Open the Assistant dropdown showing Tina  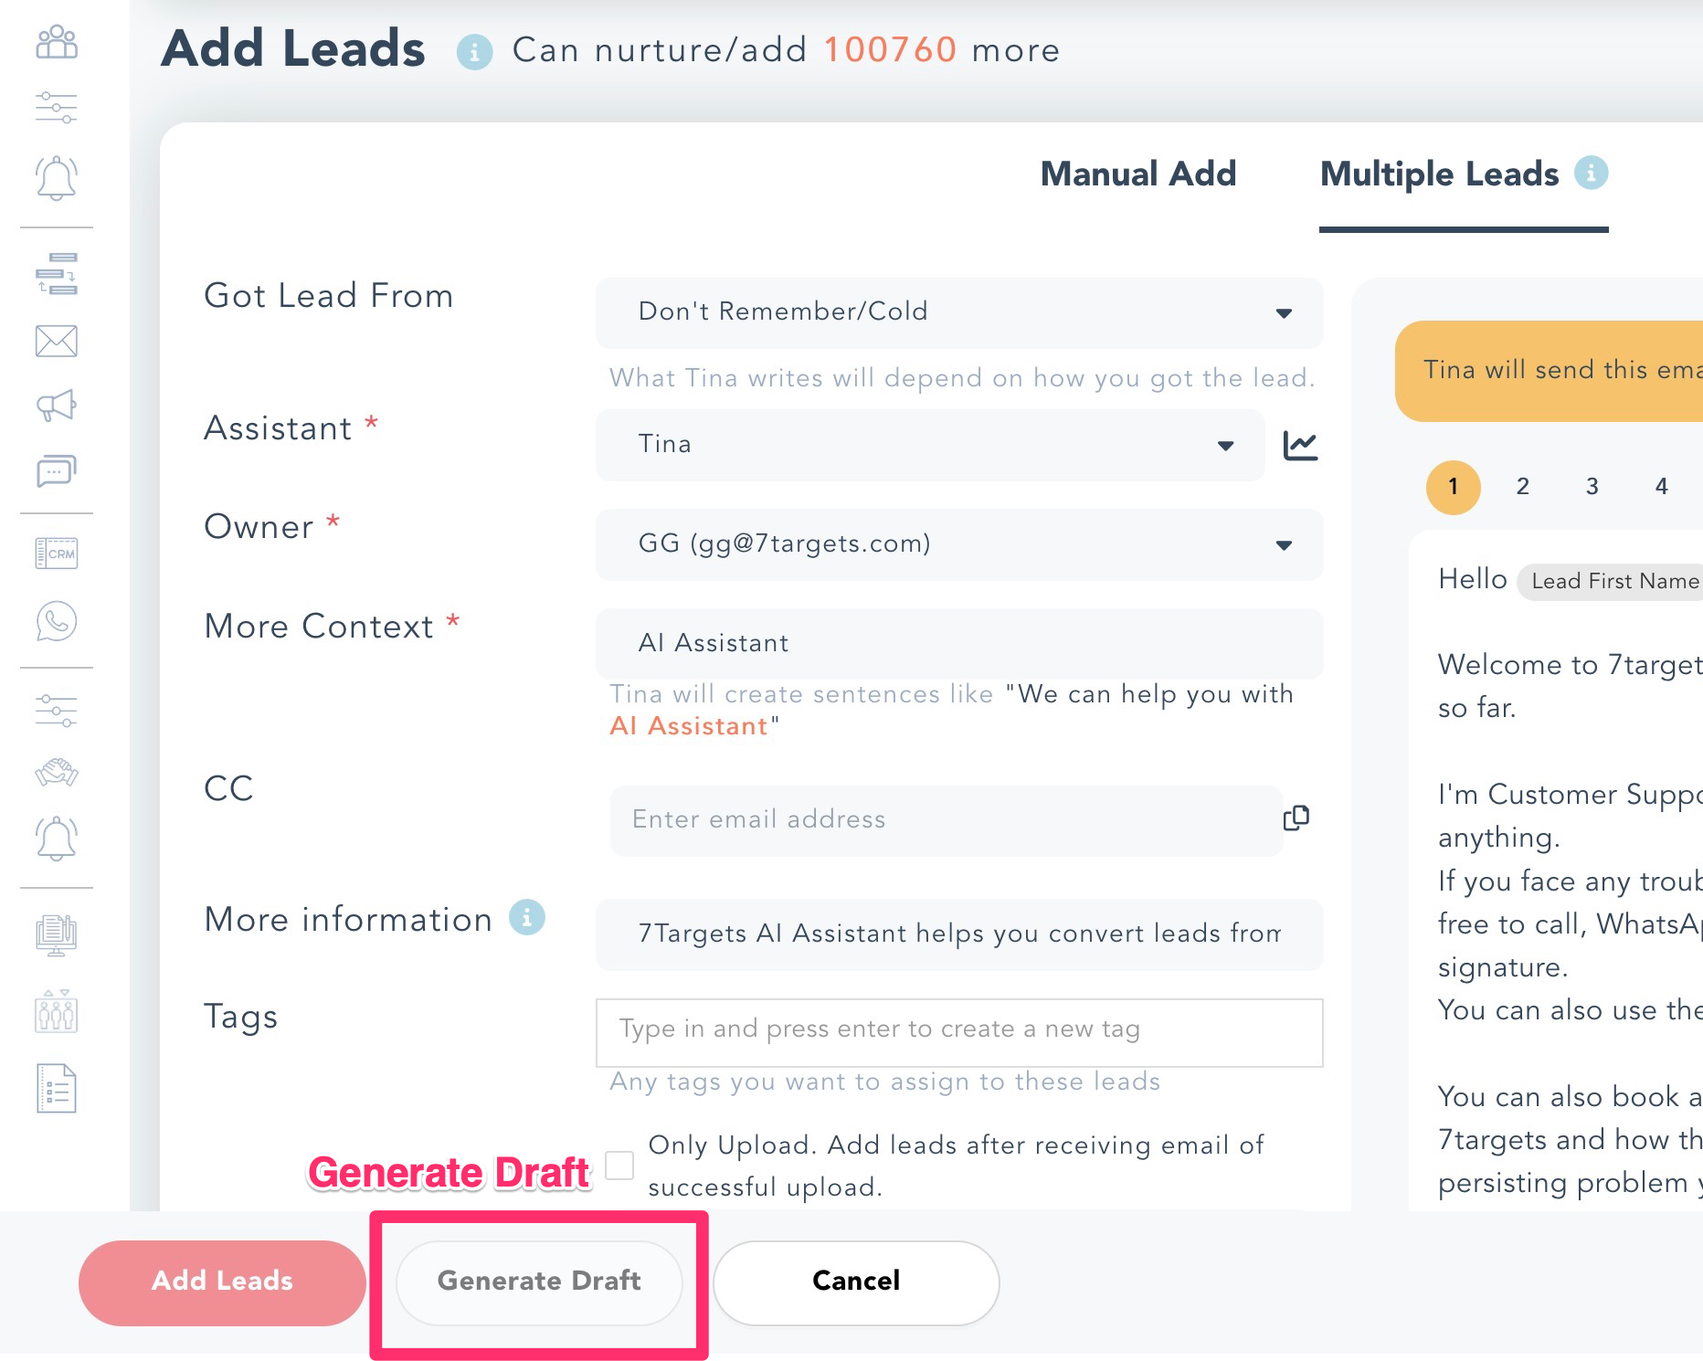coord(930,445)
